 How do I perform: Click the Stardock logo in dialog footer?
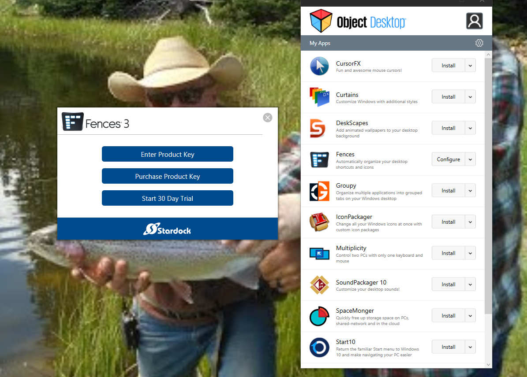tap(167, 229)
